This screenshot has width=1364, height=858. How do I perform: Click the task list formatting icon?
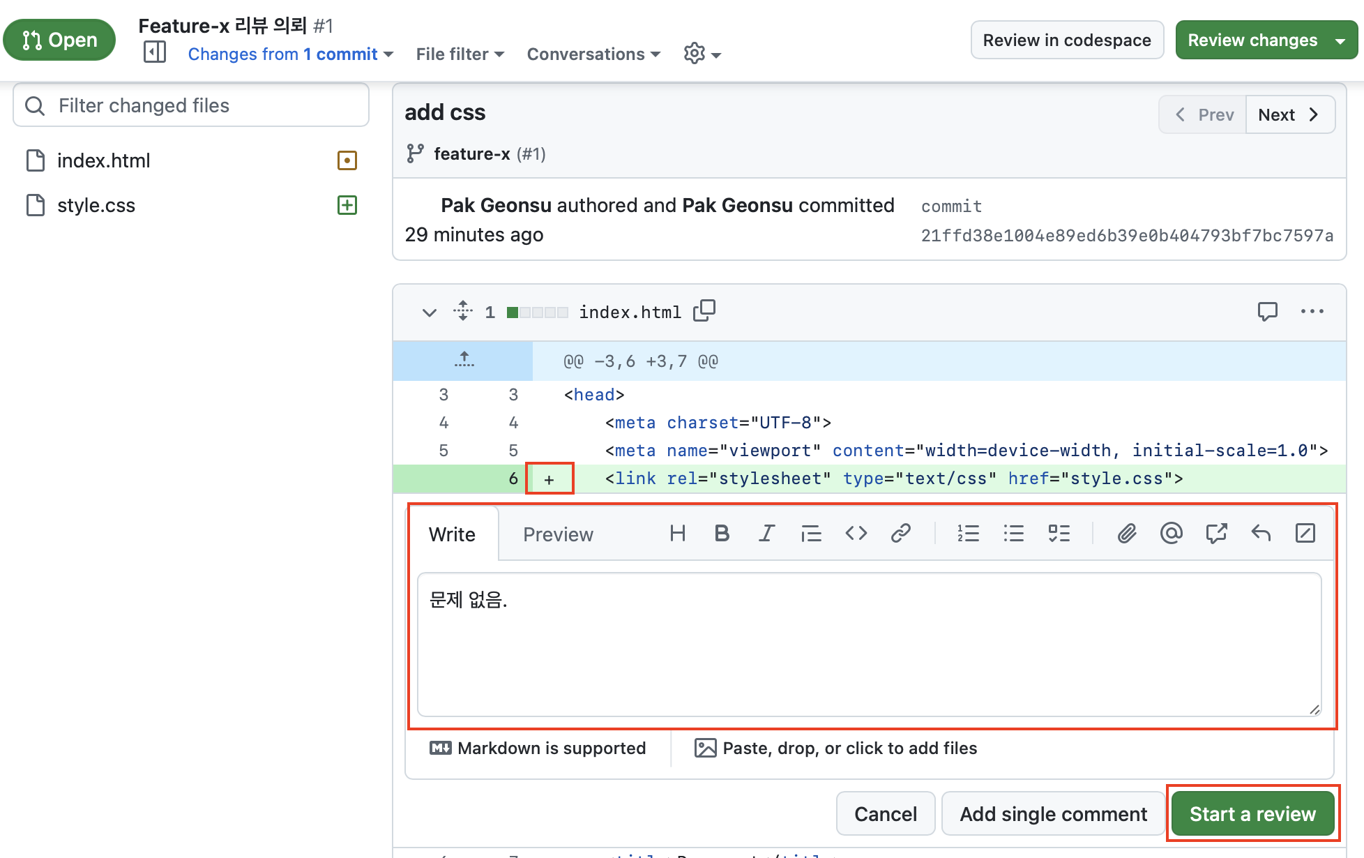(1059, 534)
